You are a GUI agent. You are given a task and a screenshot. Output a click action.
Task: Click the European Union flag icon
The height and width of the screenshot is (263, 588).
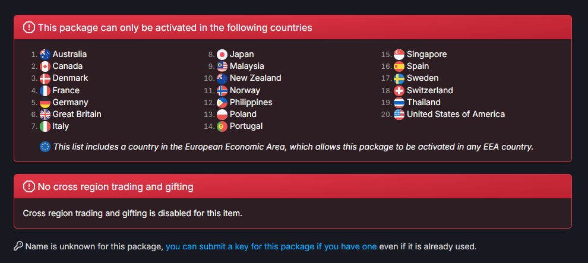coord(45,147)
